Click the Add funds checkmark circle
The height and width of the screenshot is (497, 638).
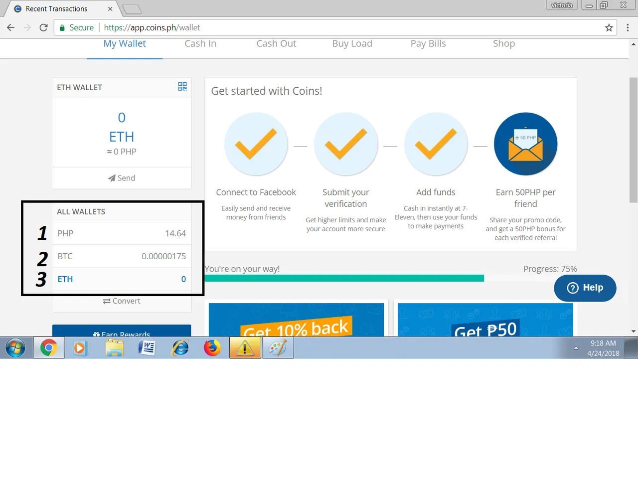pyautogui.click(x=436, y=144)
